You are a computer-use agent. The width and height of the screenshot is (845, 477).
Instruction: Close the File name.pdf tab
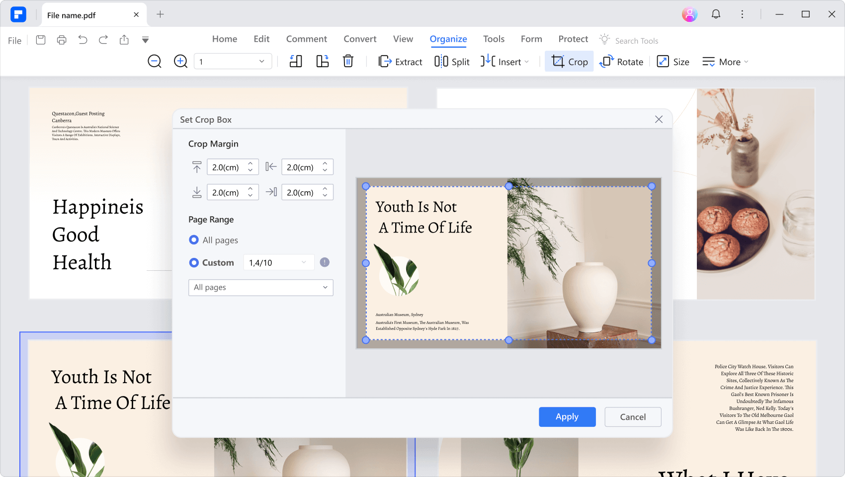pyautogui.click(x=136, y=15)
